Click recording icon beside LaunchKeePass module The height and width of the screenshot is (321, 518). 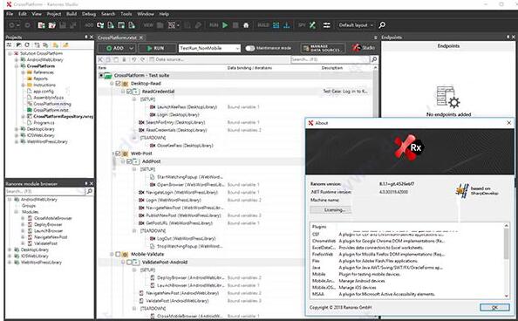coord(153,107)
